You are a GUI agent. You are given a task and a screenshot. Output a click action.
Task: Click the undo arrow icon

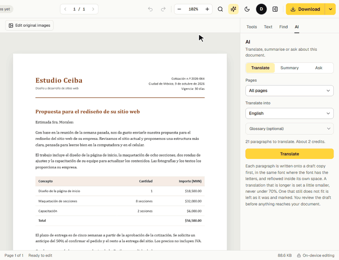150,9
